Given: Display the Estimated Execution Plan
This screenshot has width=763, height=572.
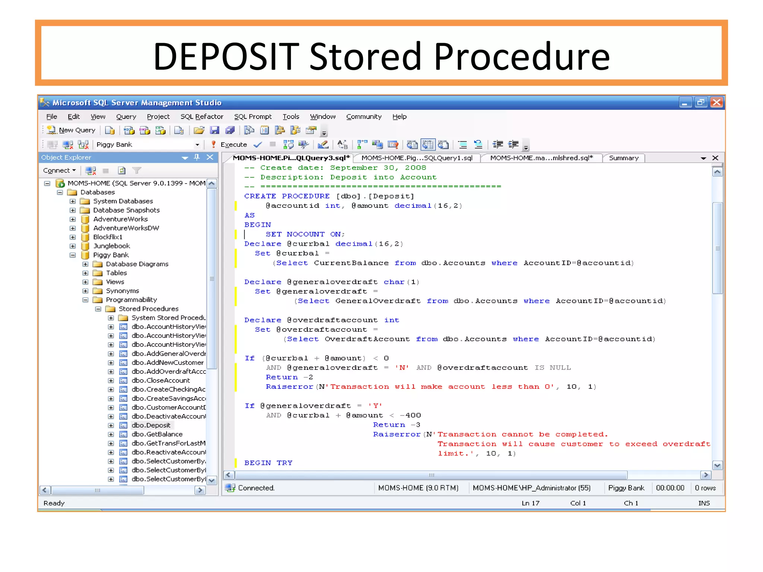Looking at the screenshot, I should pos(288,144).
